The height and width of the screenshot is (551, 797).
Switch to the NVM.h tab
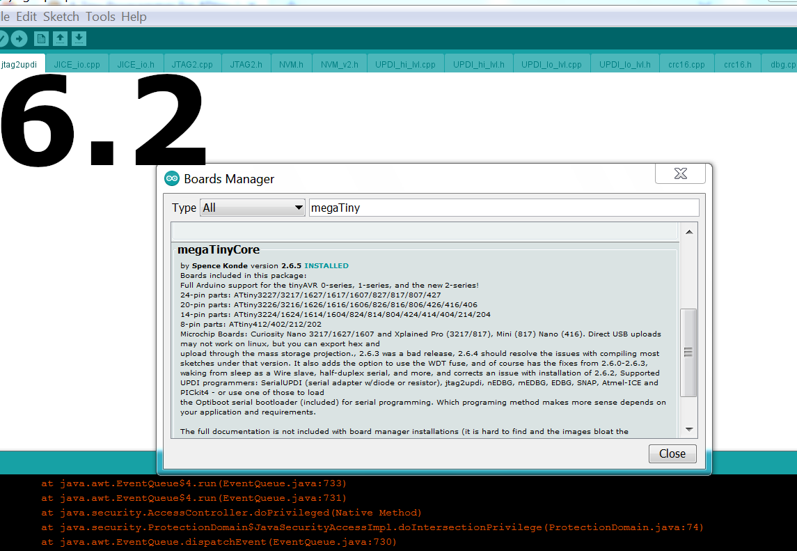coord(291,65)
